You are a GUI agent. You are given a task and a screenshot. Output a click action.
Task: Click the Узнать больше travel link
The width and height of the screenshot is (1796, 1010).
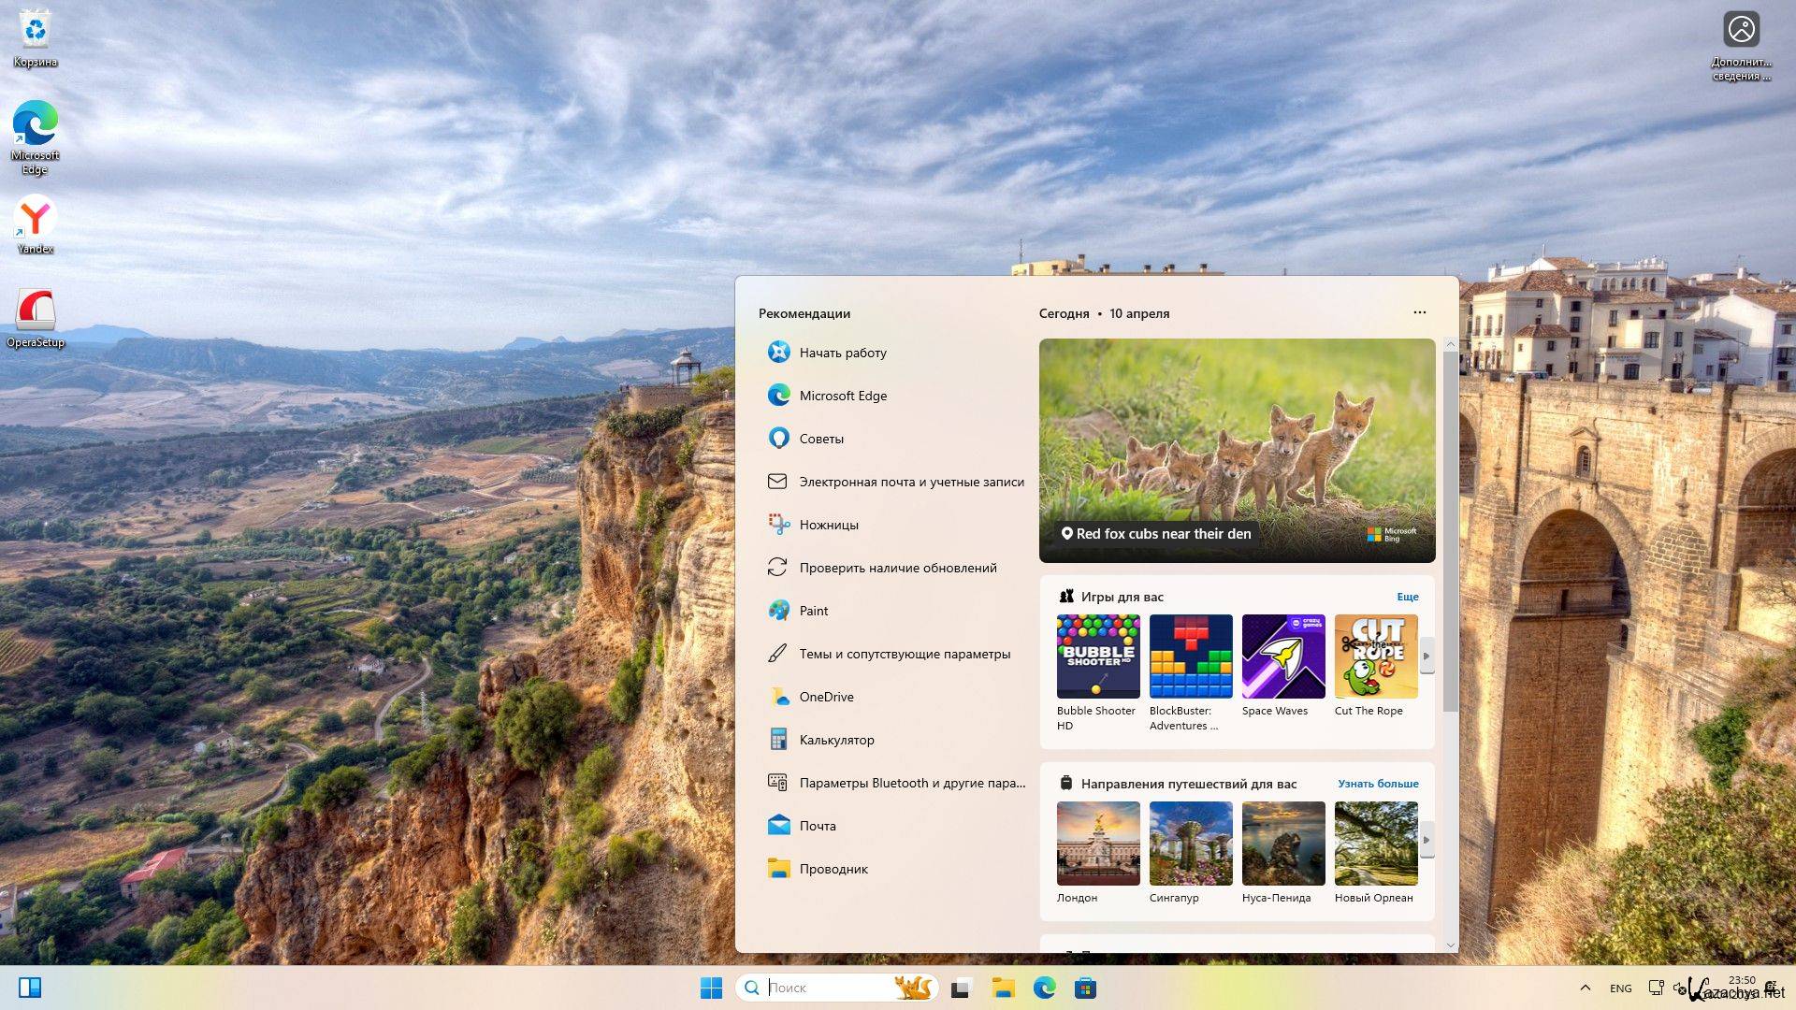click(1377, 784)
